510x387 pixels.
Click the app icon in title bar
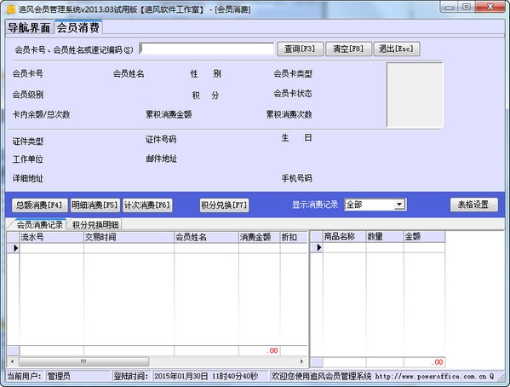coord(11,9)
